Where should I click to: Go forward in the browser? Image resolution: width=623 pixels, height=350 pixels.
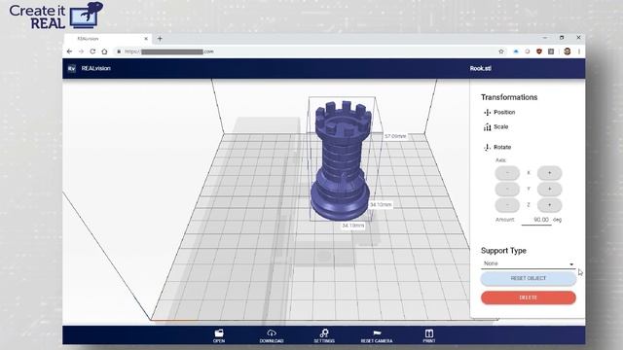(x=81, y=52)
